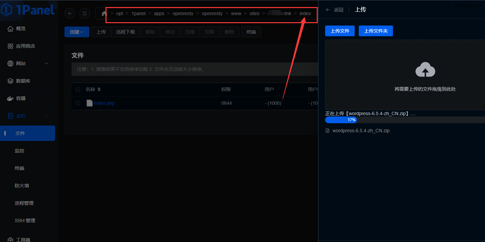Click the drop-zone text 将需要上传的文件拖曳到此处
The width and height of the screenshot is (485, 242).
point(425,89)
